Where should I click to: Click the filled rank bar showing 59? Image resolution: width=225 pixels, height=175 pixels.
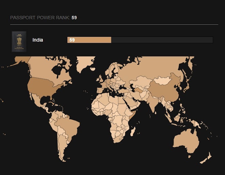89,40
